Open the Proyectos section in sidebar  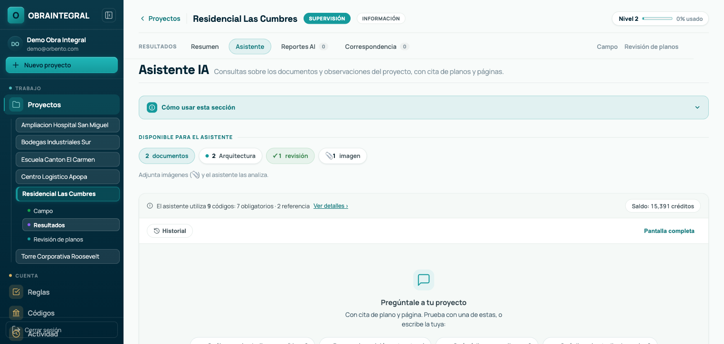[62, 104]
